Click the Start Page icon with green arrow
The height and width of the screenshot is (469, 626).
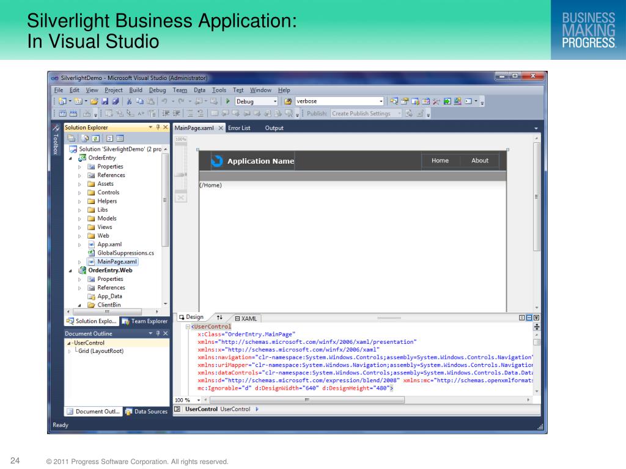[447, 101]
